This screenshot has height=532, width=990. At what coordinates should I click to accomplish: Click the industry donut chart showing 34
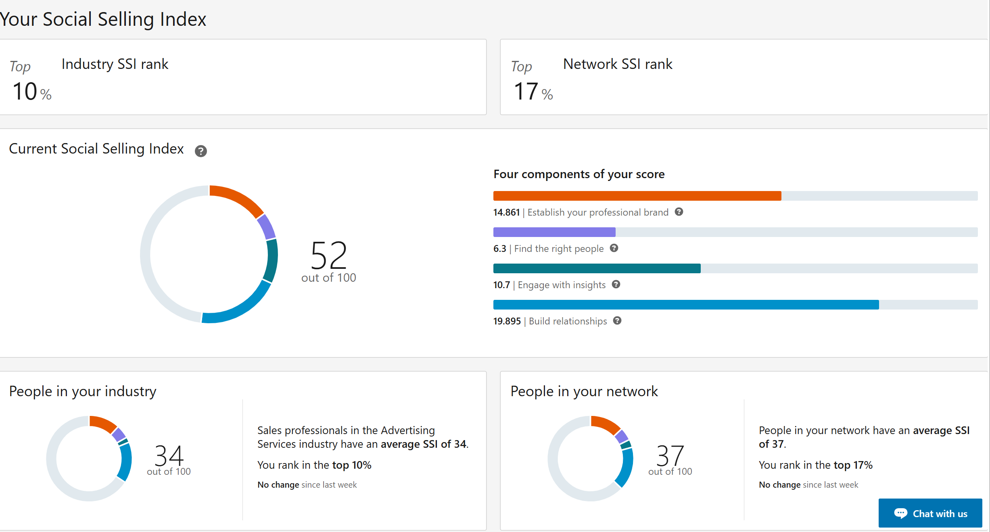point(89,458)
